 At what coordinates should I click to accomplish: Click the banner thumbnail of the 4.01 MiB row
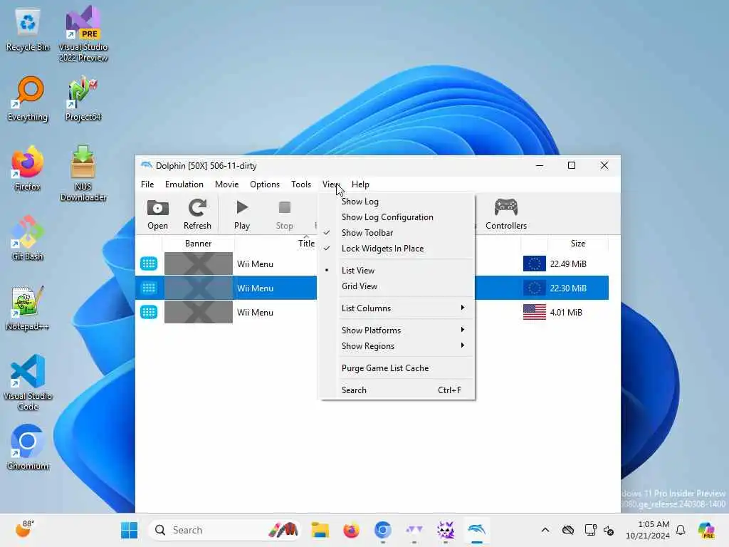coord(199,312)
